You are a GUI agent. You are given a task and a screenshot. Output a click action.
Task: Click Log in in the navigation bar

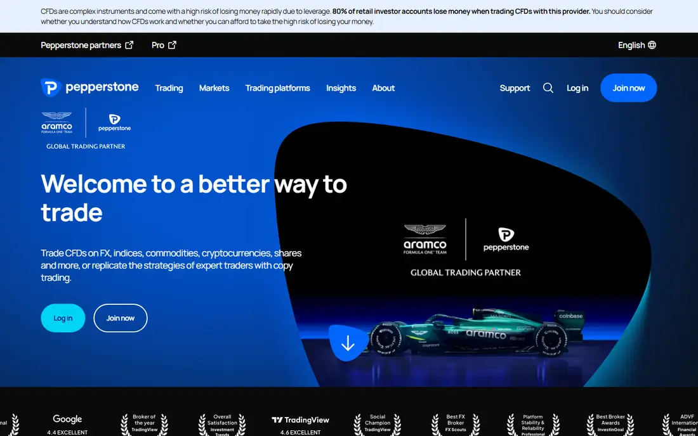click(x=577, y=88)
